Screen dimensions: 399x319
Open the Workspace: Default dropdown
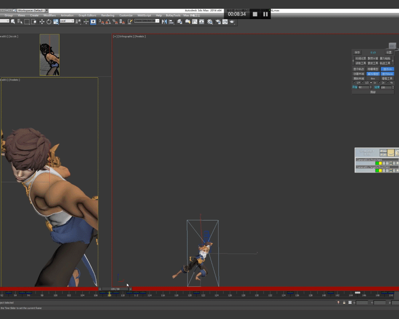pos(31,10)
